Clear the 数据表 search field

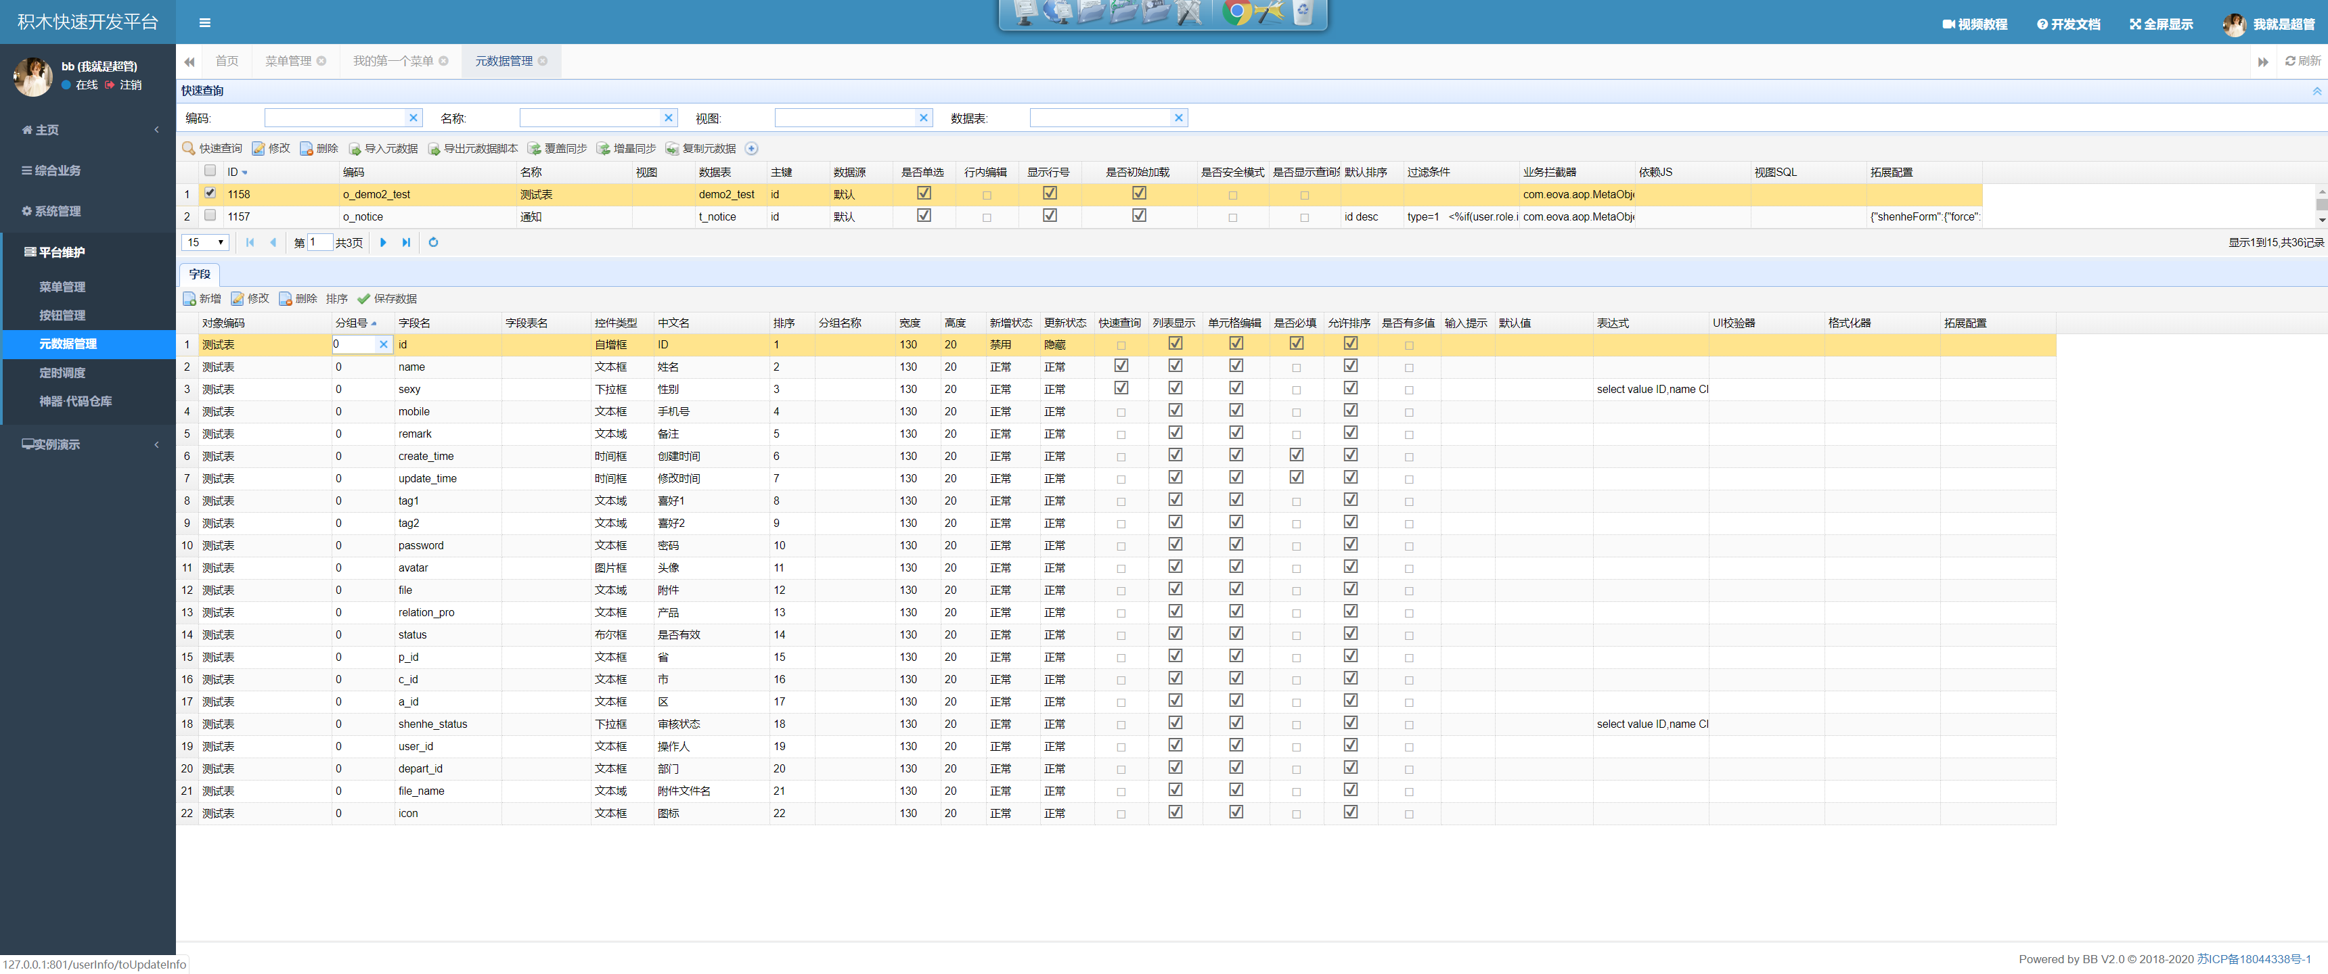pos(1178,118)
